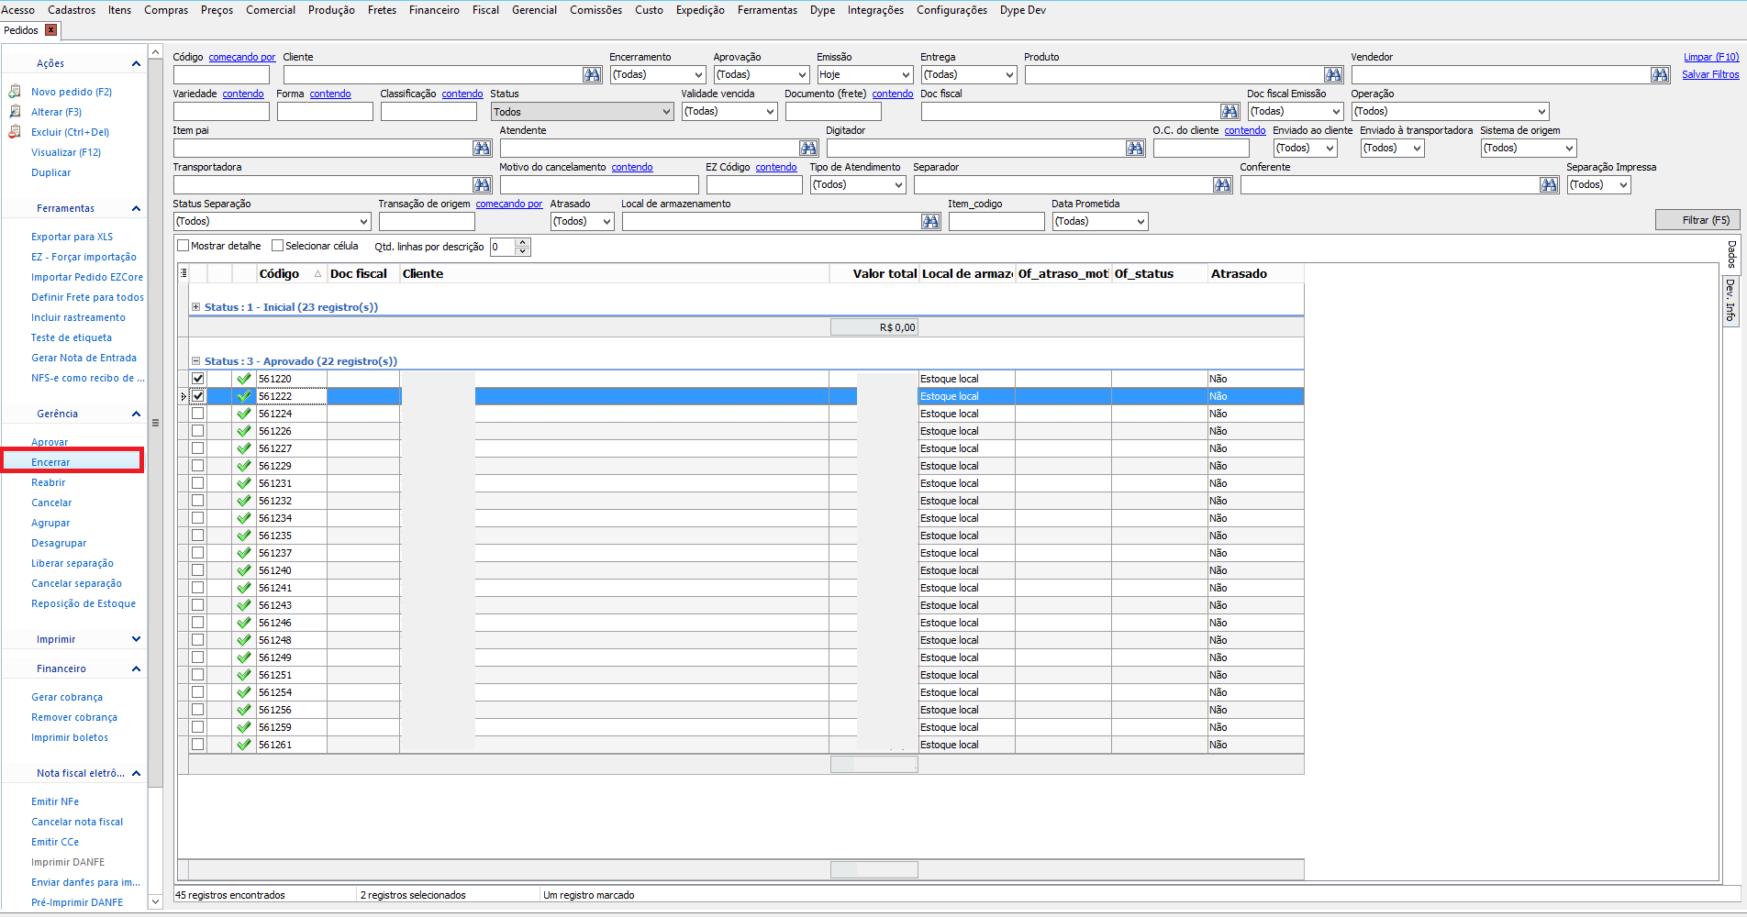This screenshot has height=917, width=1747.
Task: Click green check icon of order 561232
Action: pos(243,501)
